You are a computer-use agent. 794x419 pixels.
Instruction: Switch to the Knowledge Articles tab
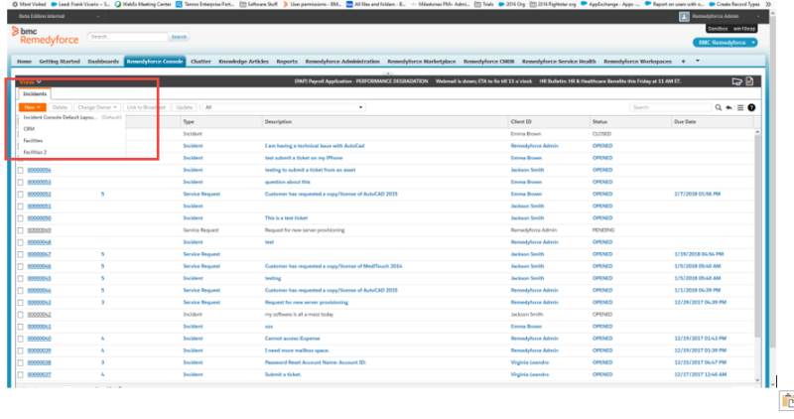click(x=242, y=62)
